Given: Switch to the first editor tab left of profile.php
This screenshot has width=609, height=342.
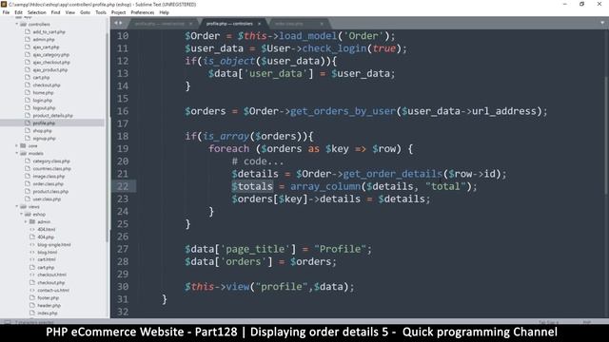Looking at the screenshot, I should pos(160,24).
